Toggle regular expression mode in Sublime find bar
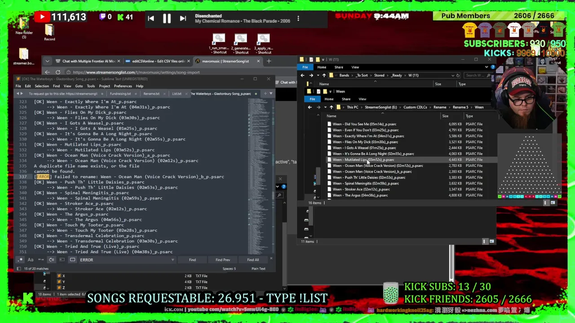 click(x=20, y=260)
